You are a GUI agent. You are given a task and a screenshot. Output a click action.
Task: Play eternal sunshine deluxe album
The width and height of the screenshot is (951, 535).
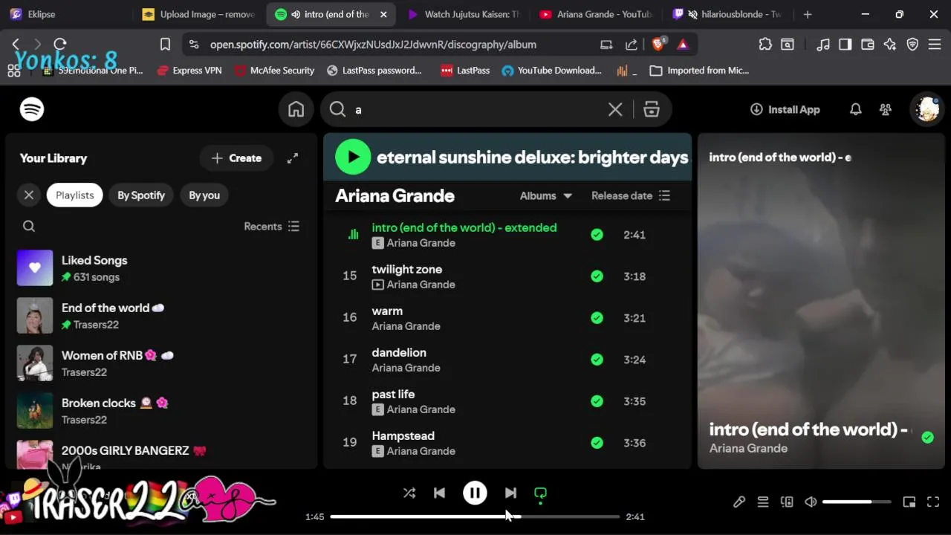[x=353, y=157]
